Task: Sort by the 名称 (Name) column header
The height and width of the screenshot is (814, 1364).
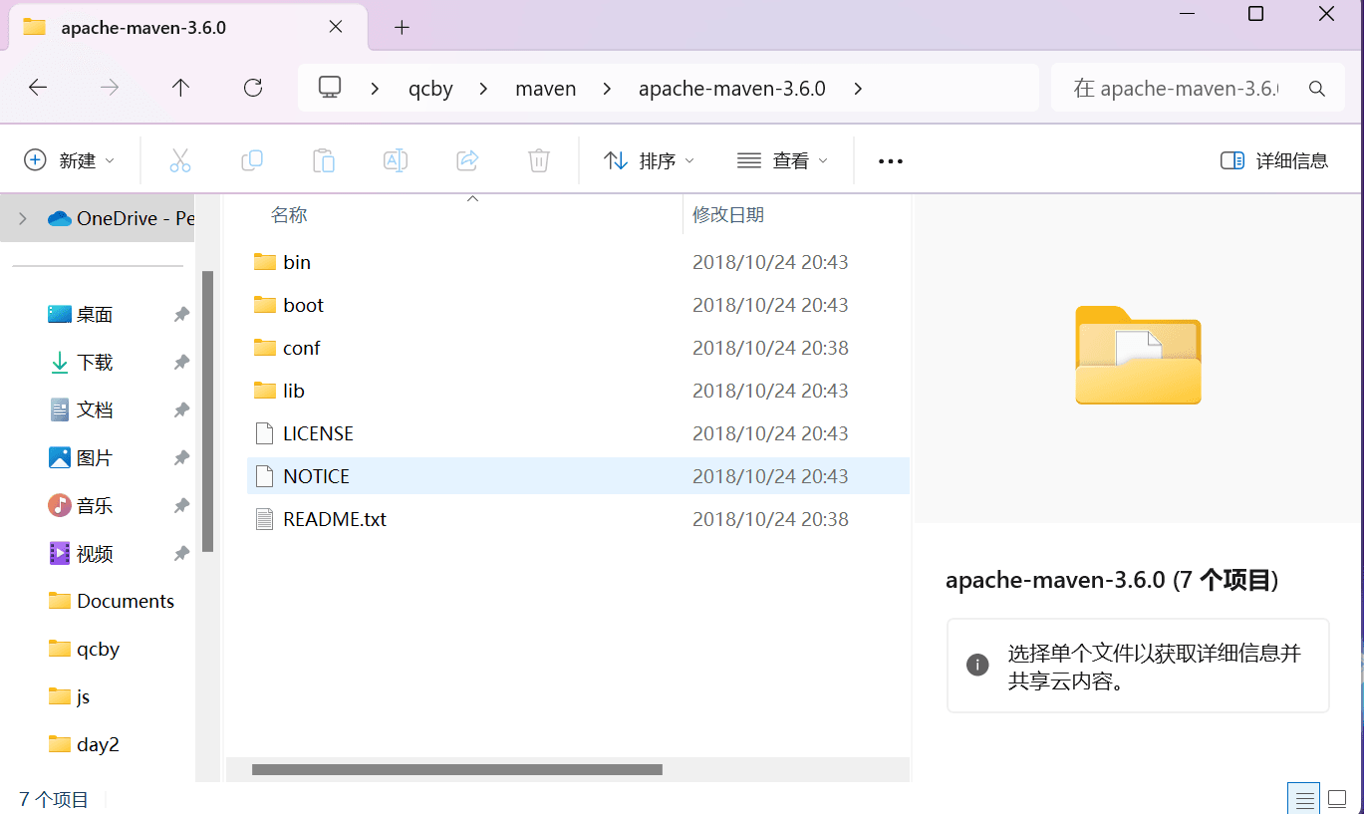Action: (289, 214)
